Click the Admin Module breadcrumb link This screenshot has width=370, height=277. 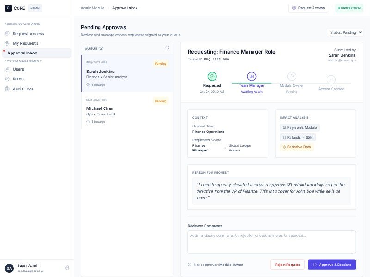click(x=92, y=8)
